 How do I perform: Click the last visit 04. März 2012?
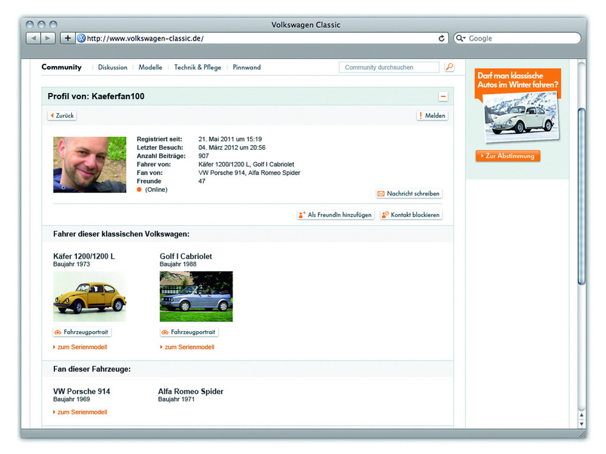tap(232, 147)
